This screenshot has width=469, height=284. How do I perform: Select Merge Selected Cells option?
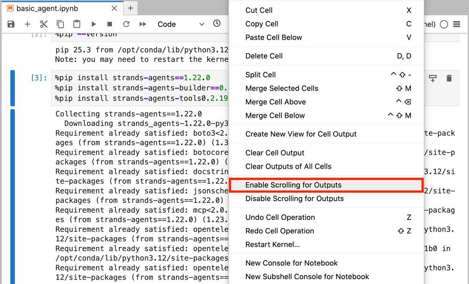click(326, 88)
